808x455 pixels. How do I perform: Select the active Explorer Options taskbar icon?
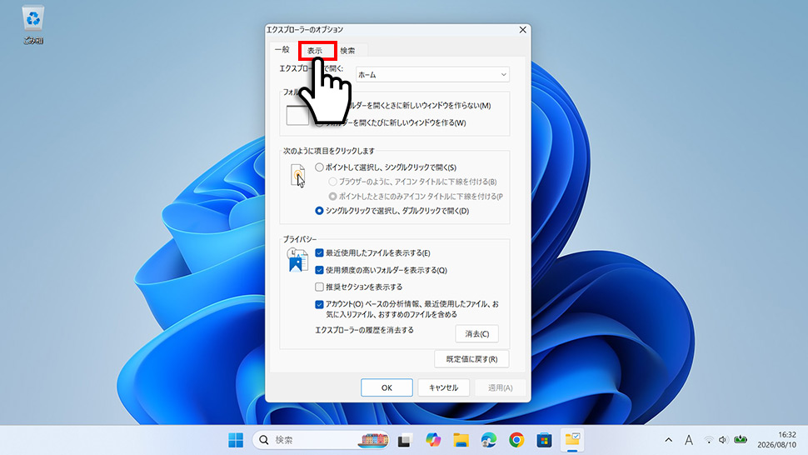point(572,440)
